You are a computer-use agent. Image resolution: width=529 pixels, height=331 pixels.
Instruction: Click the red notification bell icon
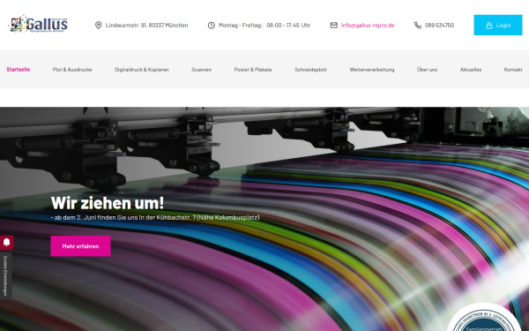[x=6, y=243]
